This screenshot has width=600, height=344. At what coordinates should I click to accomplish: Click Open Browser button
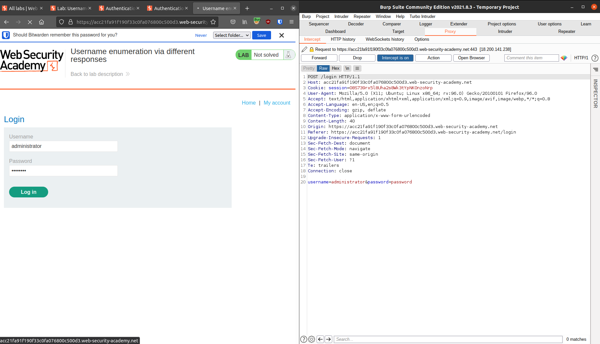(x=471, y=58)
